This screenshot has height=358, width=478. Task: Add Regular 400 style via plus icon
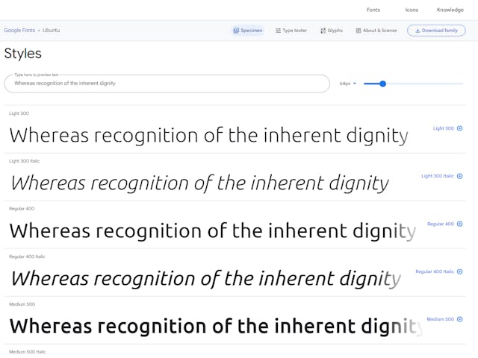460,224
